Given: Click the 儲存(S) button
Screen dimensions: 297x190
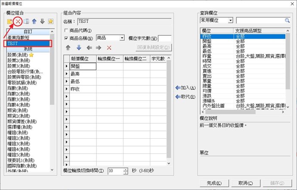Looking at the screenshot, I should (x=277, y=183).
